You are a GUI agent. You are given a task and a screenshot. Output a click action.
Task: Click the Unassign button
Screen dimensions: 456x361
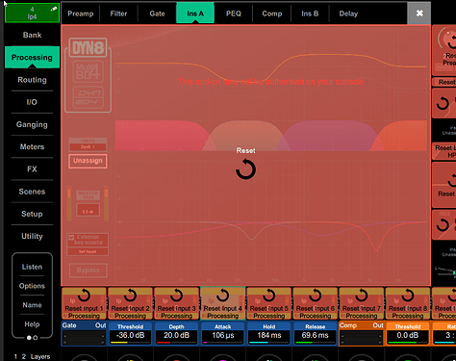[x=88, y=161]
